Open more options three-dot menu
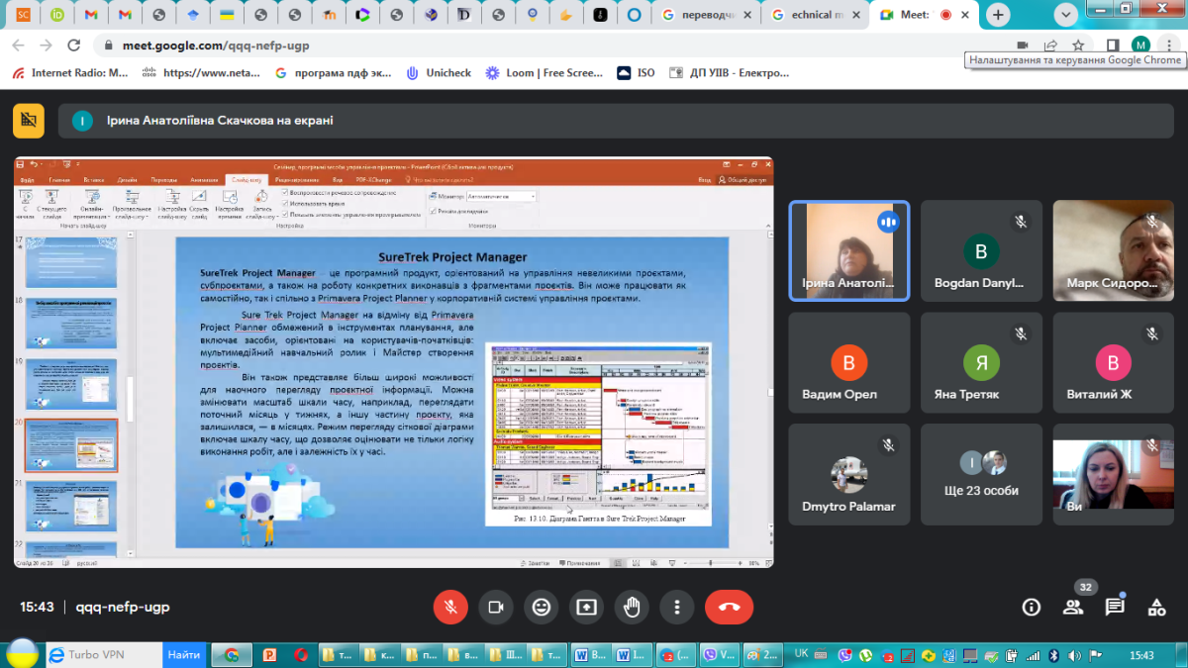 [677, 607]
